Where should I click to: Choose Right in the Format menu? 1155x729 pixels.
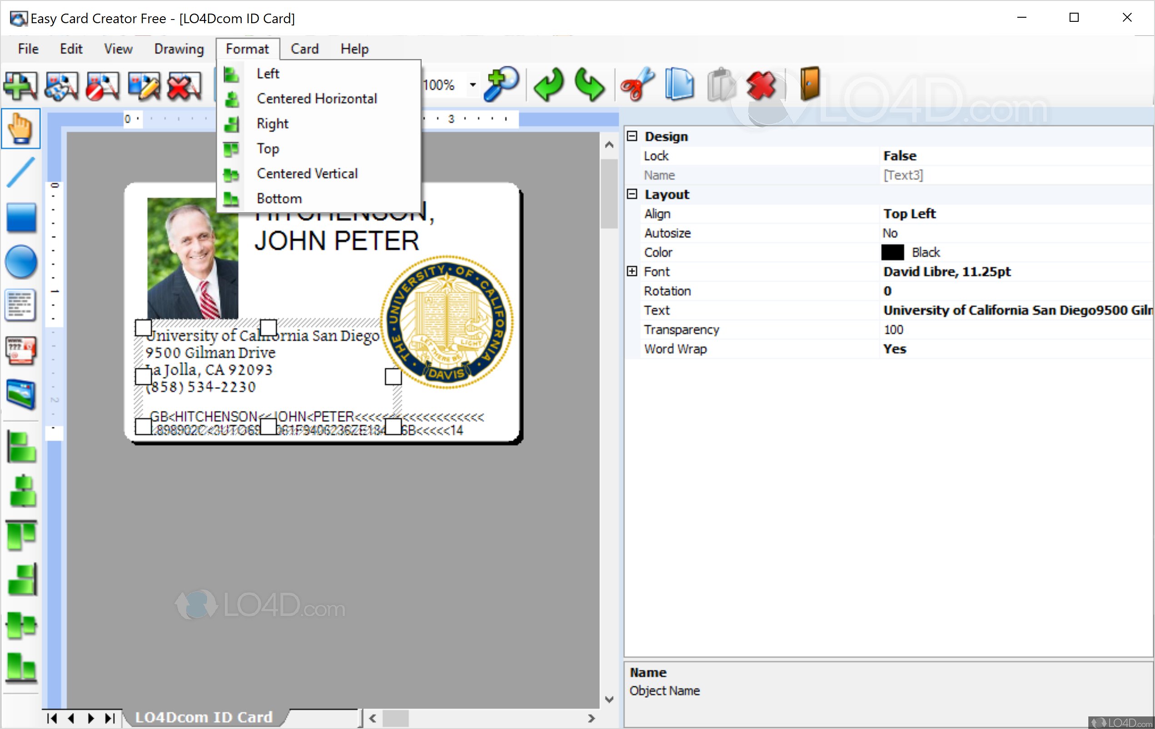click(319, 123)
